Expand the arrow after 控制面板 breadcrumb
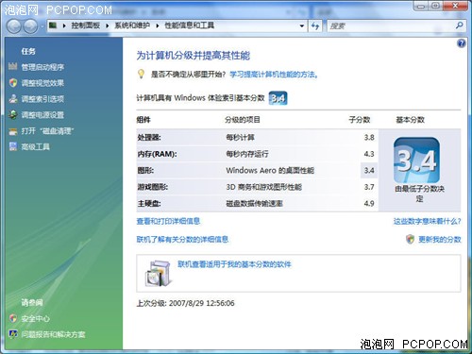 tap(108, 25)
